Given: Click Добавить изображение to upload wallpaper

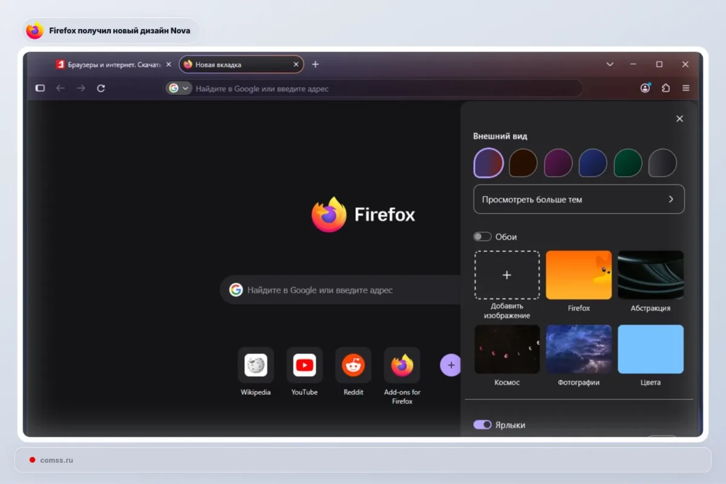Looking at the screenshot, I should (x=507, y=275).
